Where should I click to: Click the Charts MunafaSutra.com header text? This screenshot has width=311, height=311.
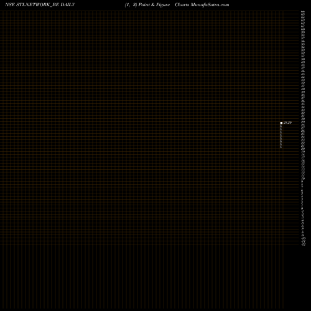pos(202,5)
